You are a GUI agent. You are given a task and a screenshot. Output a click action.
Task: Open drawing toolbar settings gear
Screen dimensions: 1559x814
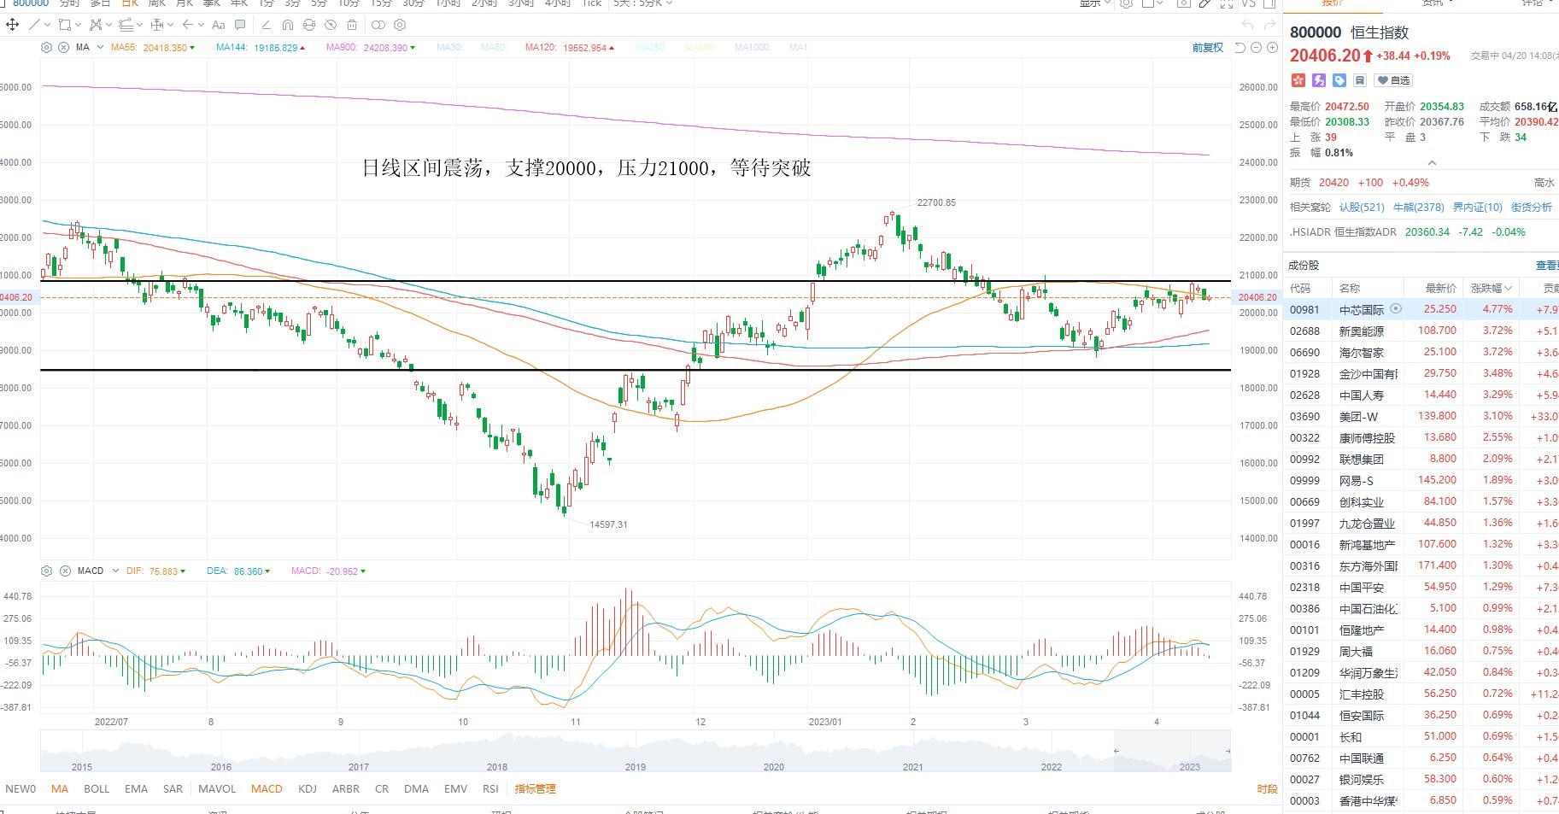tap(400, 25)
